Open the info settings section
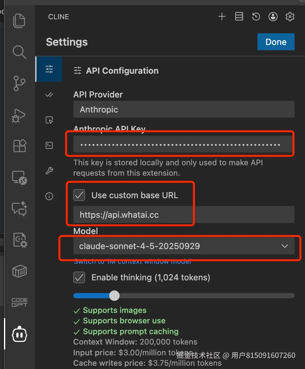Screen dimensions: 305x369 click(49, 196)
